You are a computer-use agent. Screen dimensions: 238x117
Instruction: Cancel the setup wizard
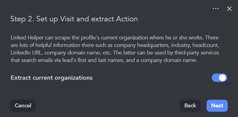point(23,106)
